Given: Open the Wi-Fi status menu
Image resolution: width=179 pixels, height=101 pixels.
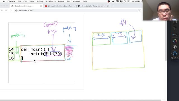Looking at the screenshot, I should 128,1.
